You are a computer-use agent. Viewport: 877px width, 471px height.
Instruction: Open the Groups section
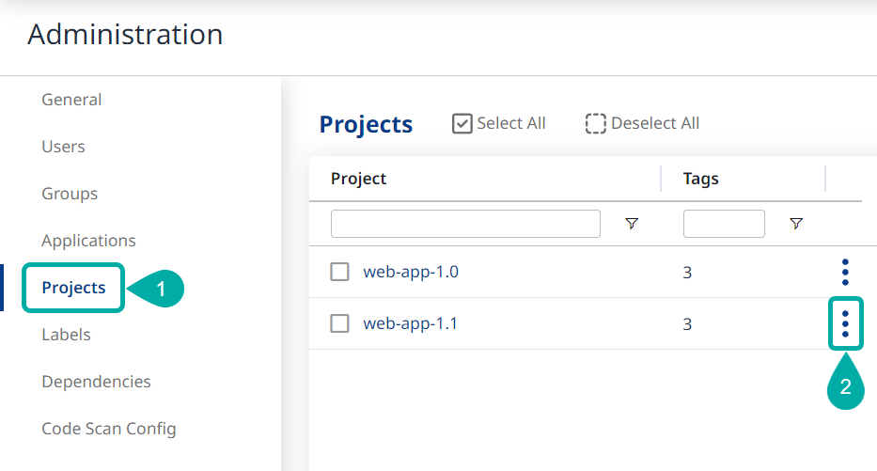70,194
